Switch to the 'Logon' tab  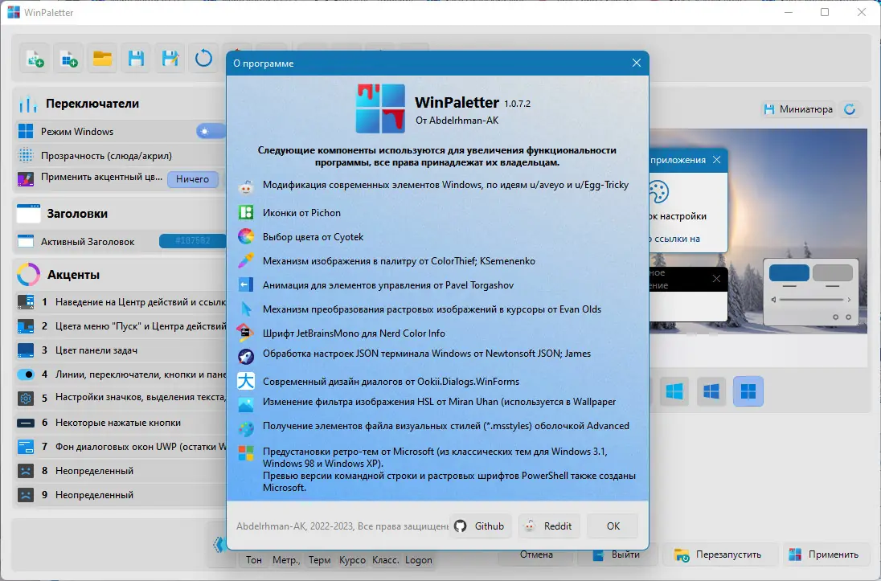point(419,559)
